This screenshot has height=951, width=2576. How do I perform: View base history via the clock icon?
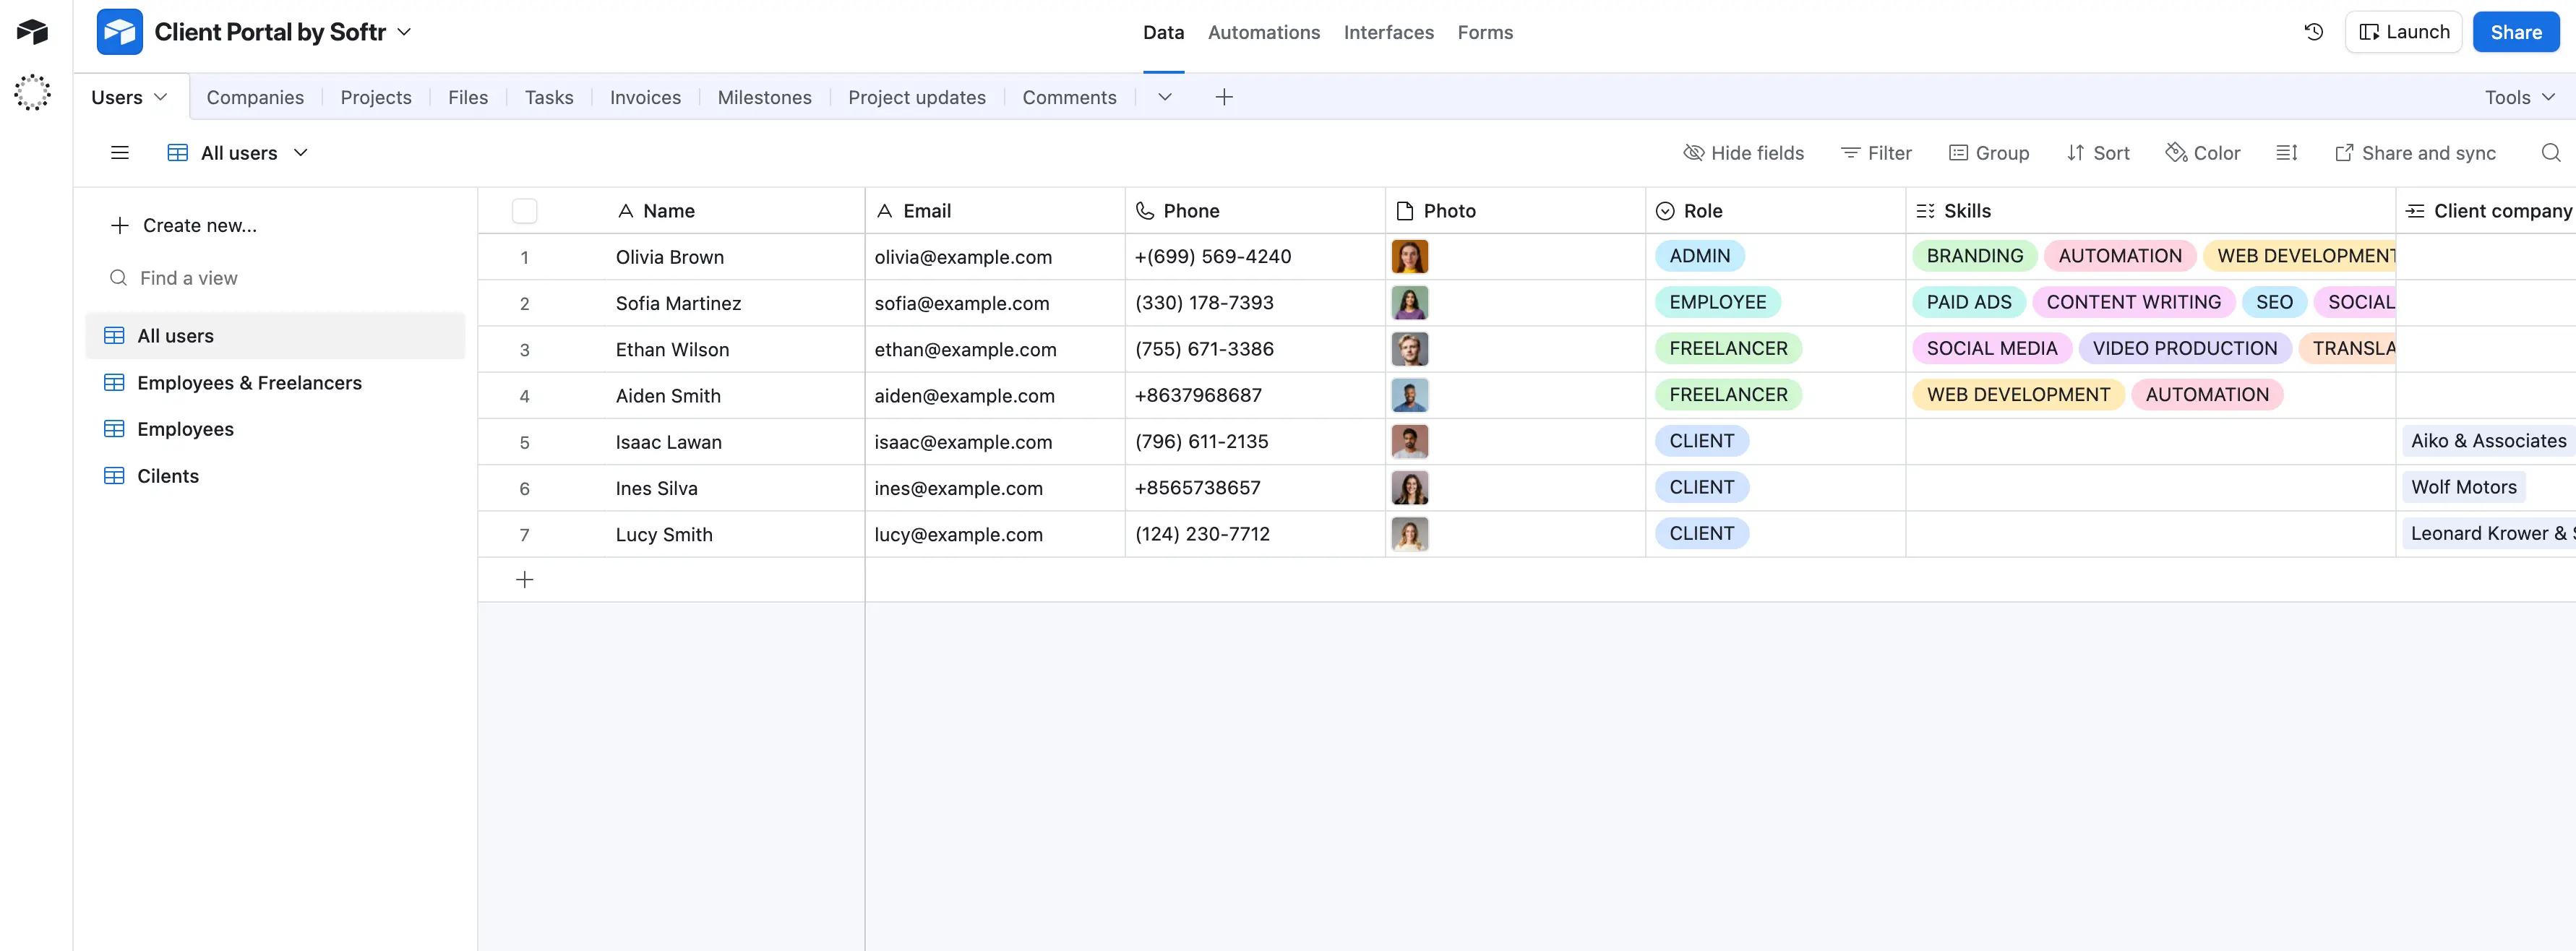(x=2313, y=31)
